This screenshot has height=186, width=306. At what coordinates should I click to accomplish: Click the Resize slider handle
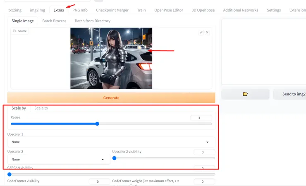coord(97,124)
